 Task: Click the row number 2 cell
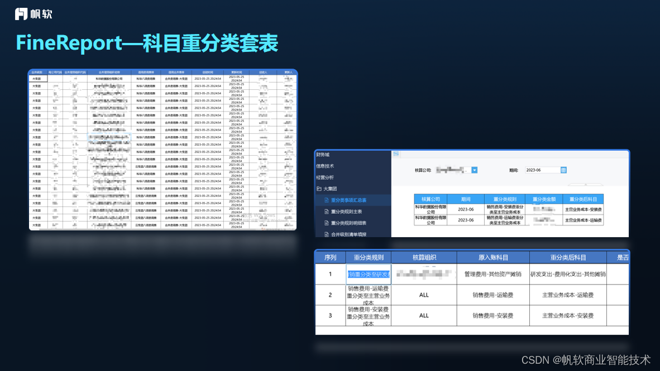point(331,295)
